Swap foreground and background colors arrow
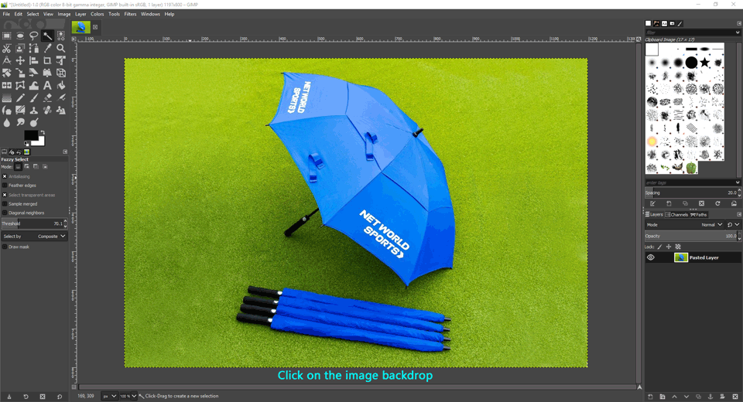Viewport: 743px width, 402px height. [x=43, y=132]
